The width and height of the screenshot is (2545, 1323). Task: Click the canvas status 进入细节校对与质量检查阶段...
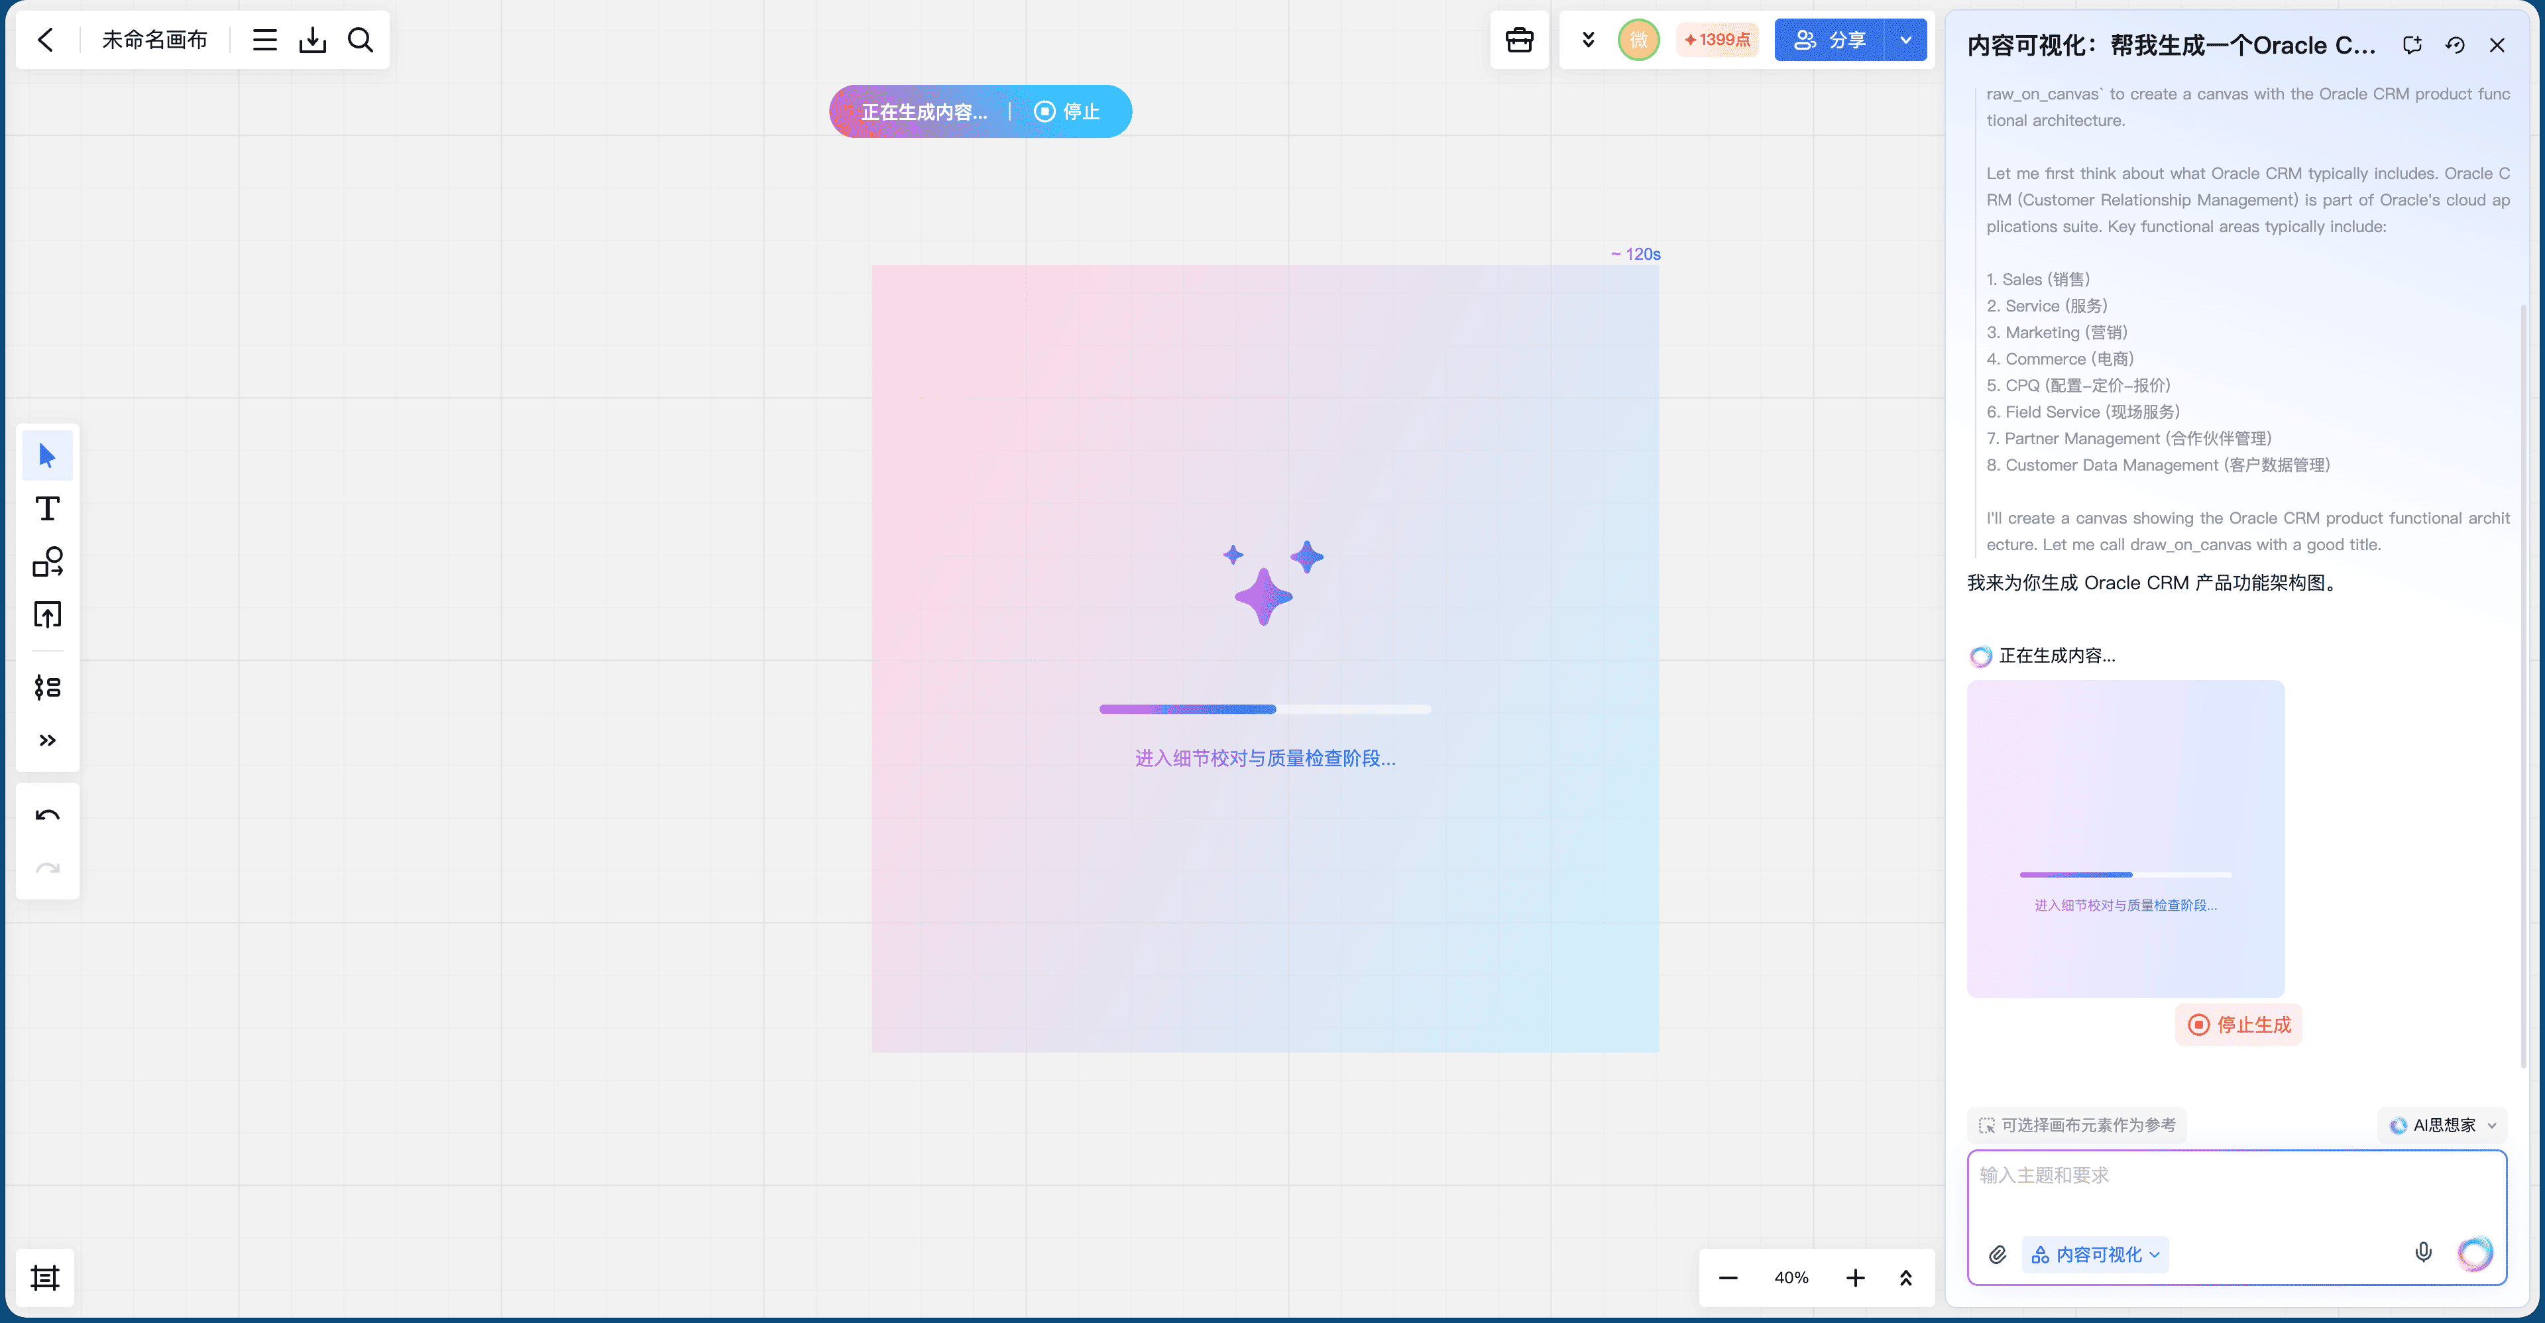coord(1266,759)
